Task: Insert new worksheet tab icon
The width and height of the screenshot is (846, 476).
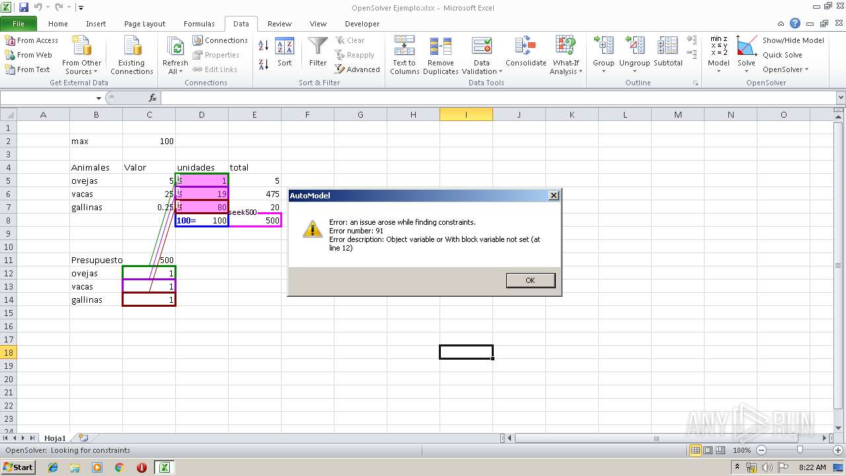Action: click(x=83, y=438)
